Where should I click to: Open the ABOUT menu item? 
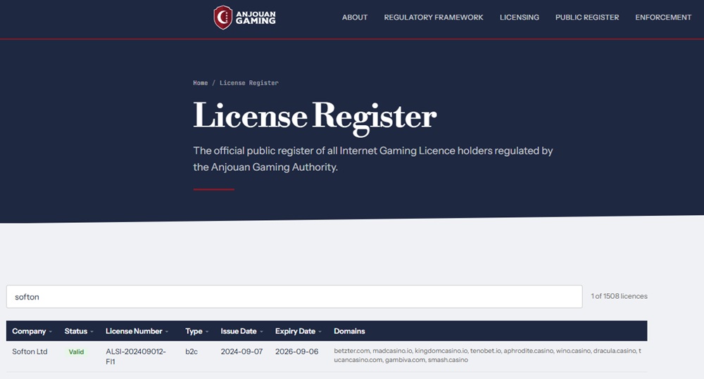(355, 18)
